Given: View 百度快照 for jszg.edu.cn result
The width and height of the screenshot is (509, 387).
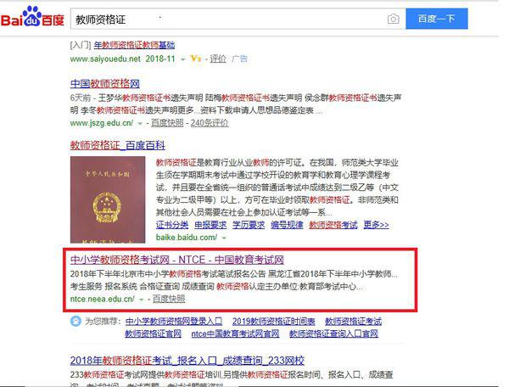Looking at the screenshot, I should 167,123.
